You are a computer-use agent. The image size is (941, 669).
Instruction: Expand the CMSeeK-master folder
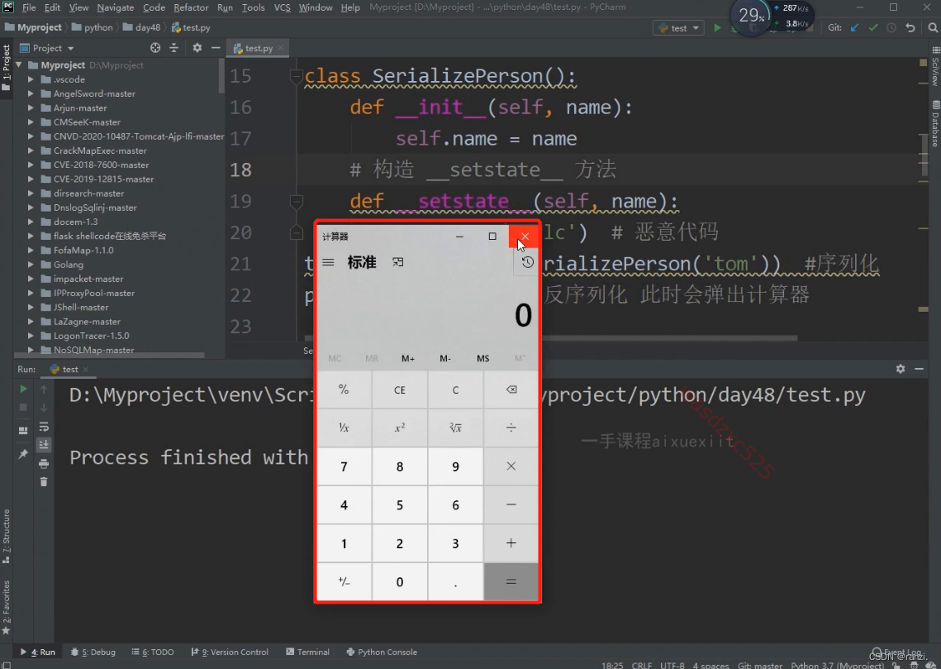[31, 122]
